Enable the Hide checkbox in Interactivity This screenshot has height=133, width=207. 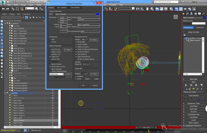pyautogui.click(x=50, y=39)
